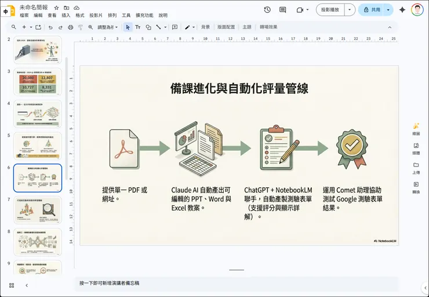Open the new slide template icon
This screenshot has height=297, width=429.
[38, 27]
